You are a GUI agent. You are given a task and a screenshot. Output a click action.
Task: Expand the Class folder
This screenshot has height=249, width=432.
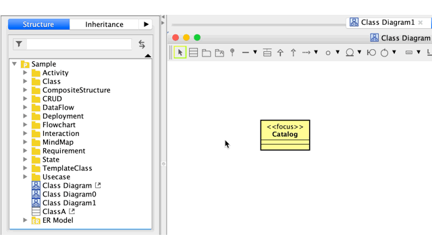[x=25, y=81]
